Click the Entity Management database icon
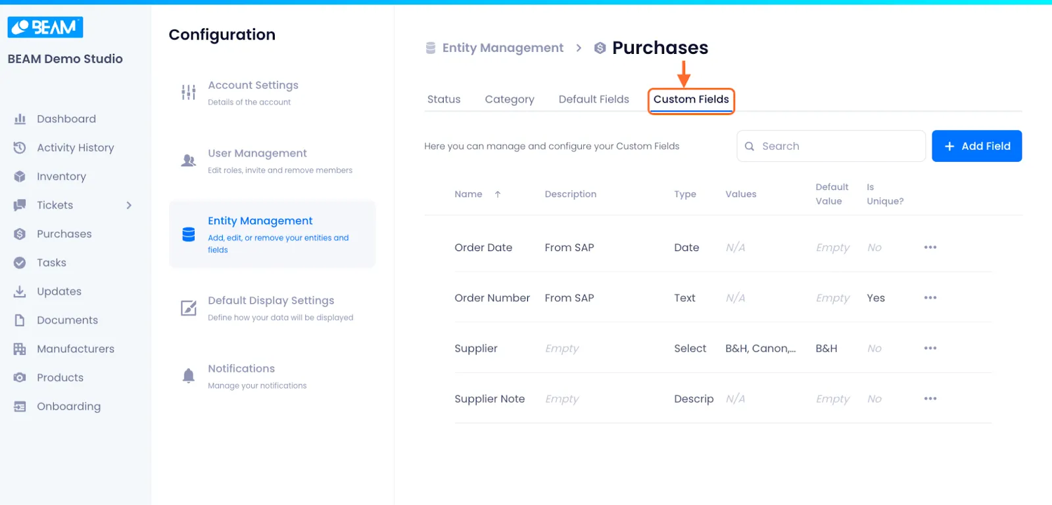The height and width of the screenshot is (505, 1052). [189, 234]
